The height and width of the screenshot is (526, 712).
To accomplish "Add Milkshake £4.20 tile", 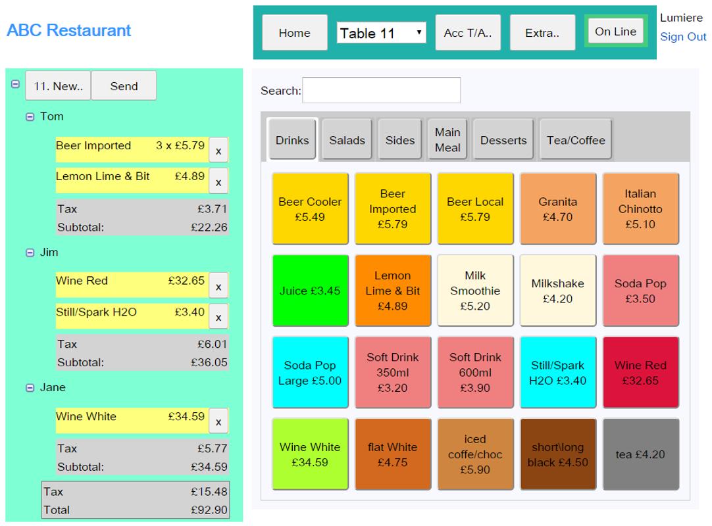I will 558,291.
